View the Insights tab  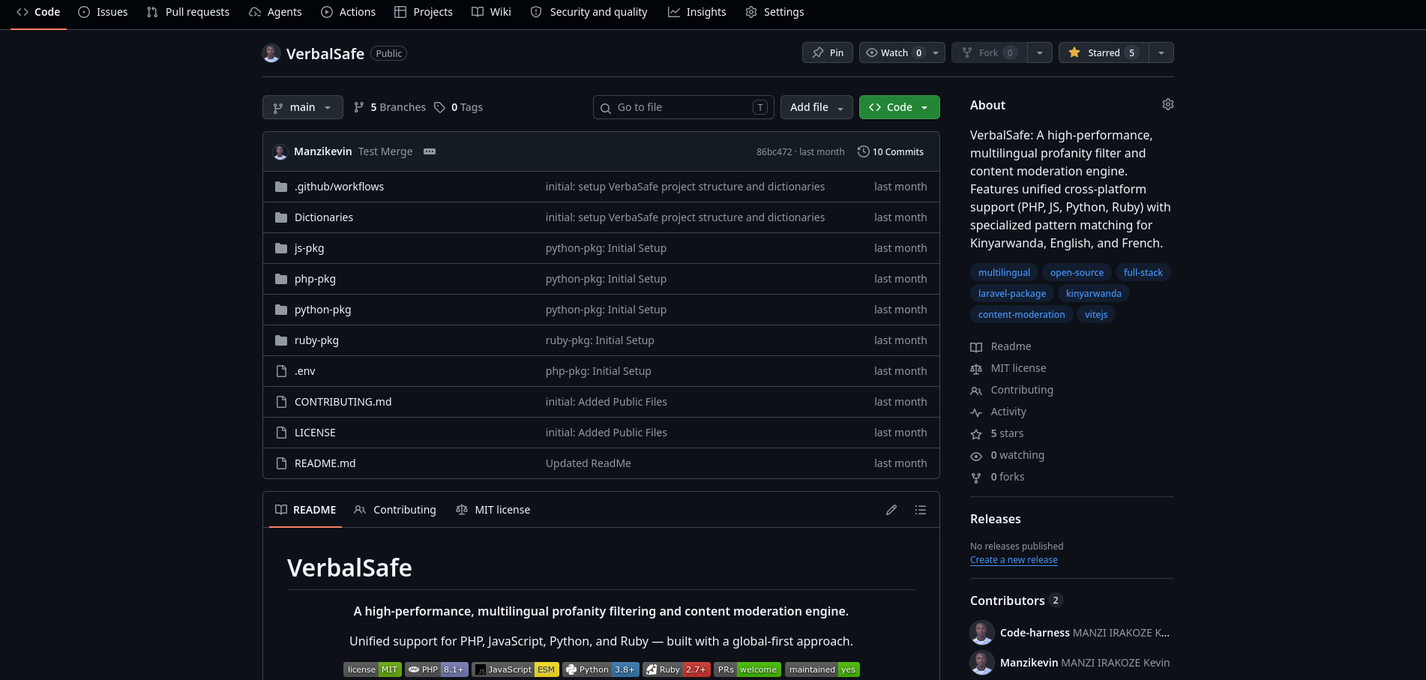[697, 12]
